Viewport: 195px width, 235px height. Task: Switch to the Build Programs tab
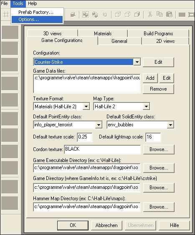(x=158, y=33)
